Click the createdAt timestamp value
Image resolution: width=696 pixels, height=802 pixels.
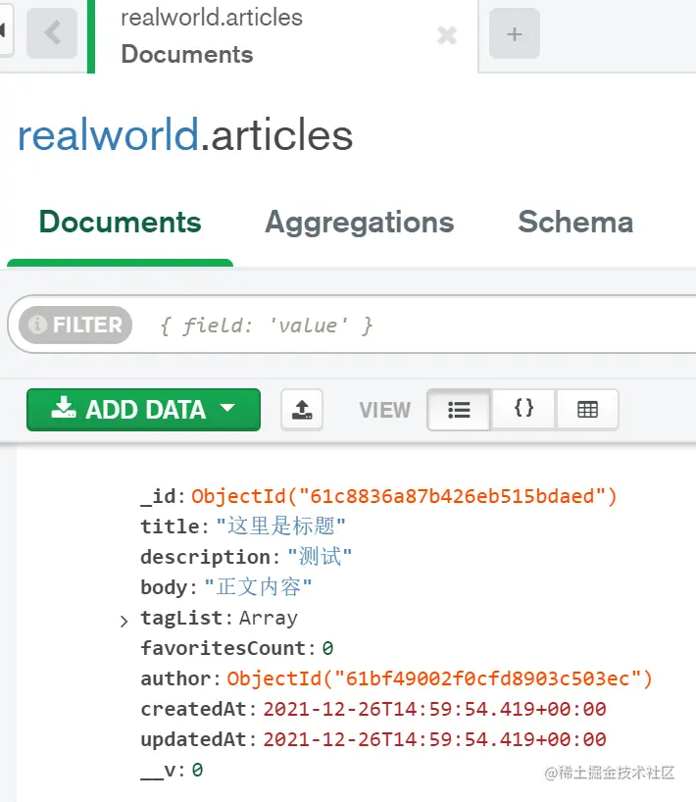coord(434,709)
